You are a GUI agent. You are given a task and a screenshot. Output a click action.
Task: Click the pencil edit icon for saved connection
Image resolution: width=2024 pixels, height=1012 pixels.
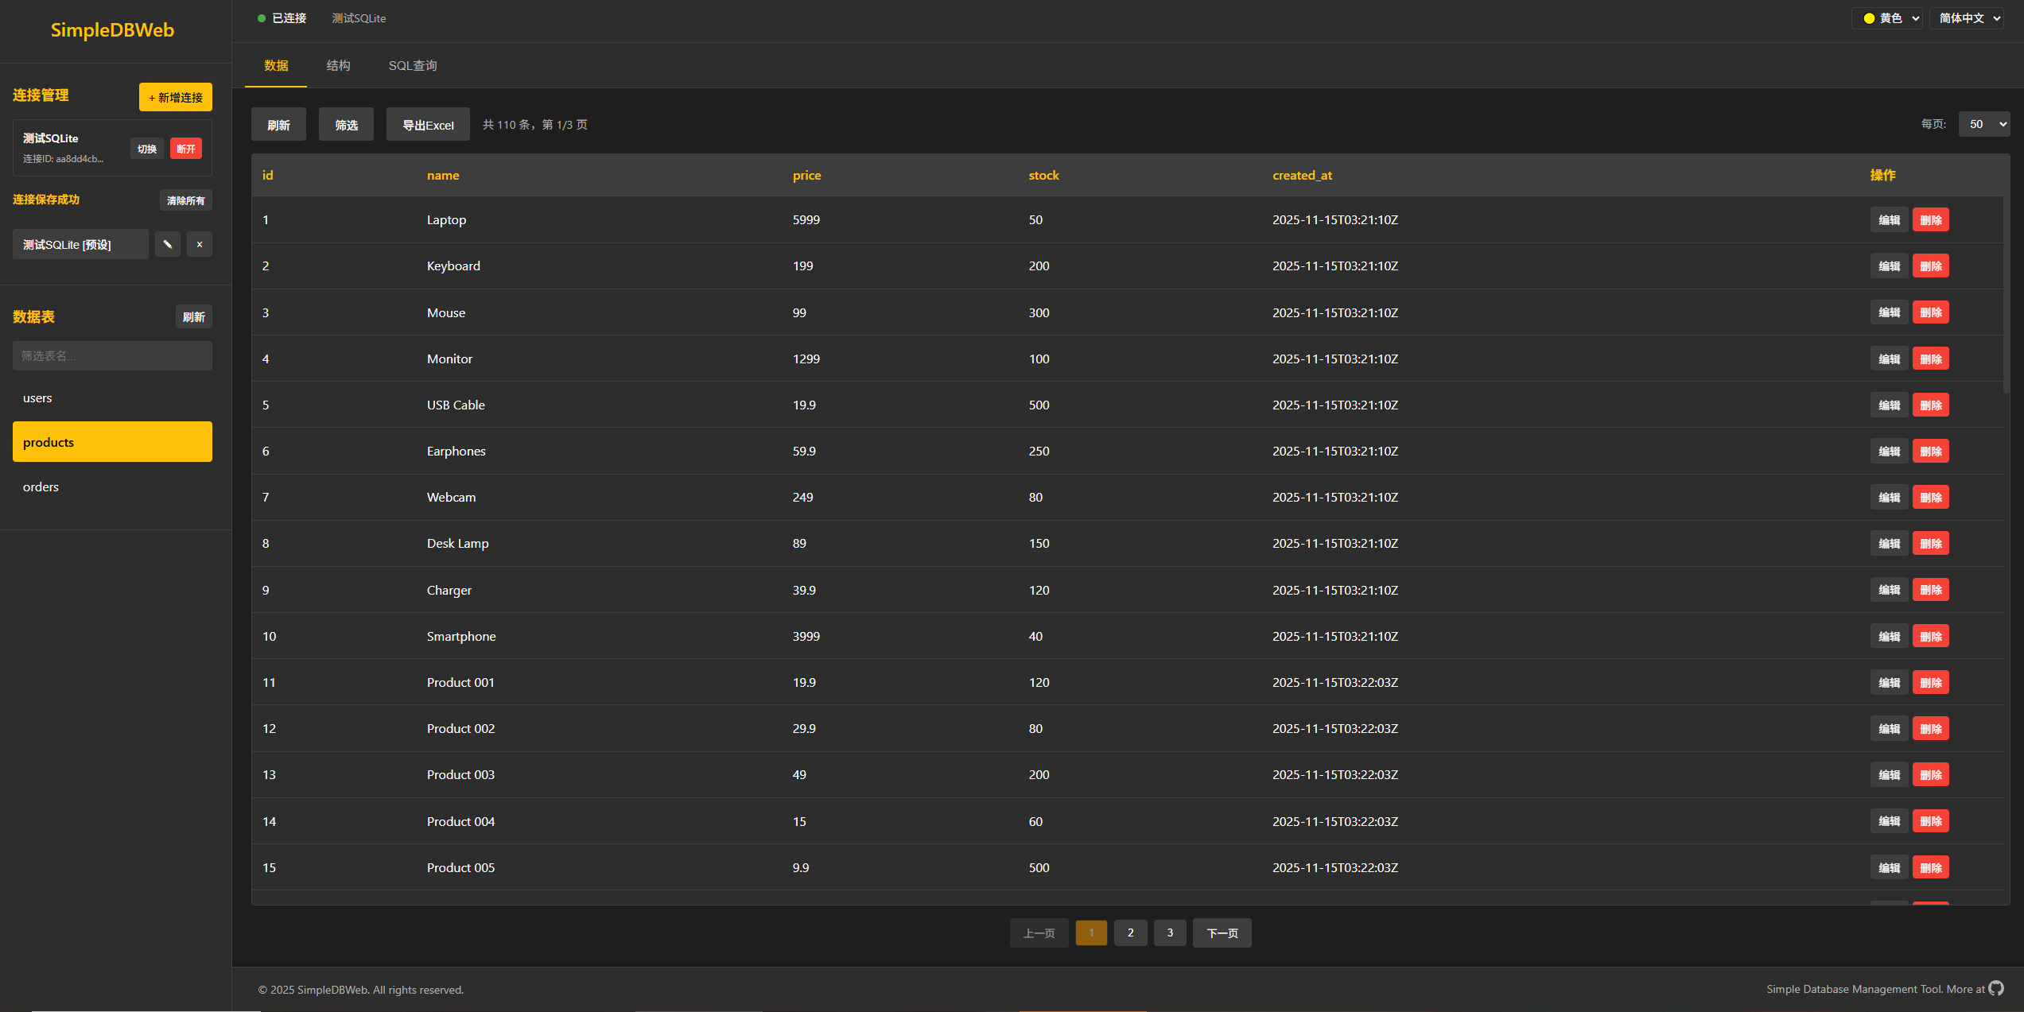point(167,244)
